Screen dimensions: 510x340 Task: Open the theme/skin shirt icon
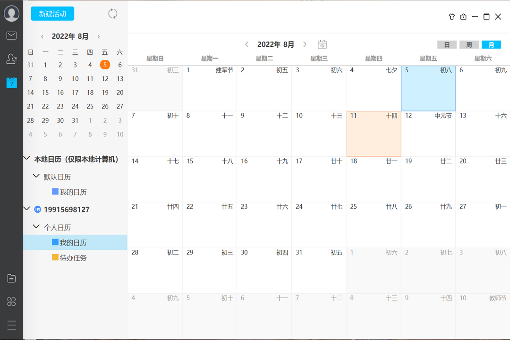click(x=451, y=16)
